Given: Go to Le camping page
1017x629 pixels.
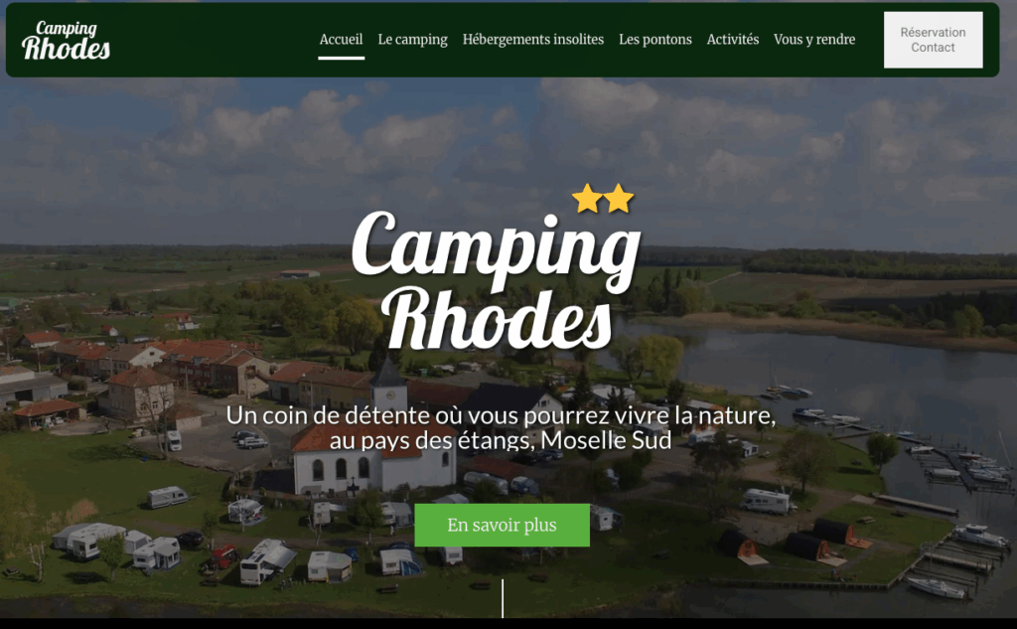Looking at the screenshot, I should coord(412,40).
